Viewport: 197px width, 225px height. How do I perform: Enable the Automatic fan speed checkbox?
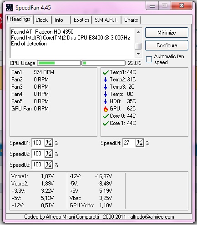click(149, 59)
